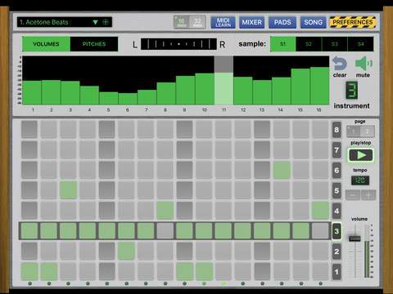Decrease tempo with the minus button
Screen dimensions: 393x294
[x=353, y=195]
